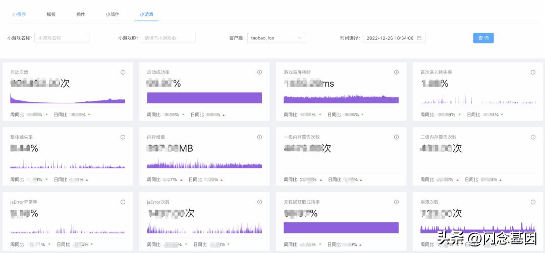Click the 二级内存警告次数 card title
Image resolution: width=545 pixels, height=253 pixels.
coord(439,137)
